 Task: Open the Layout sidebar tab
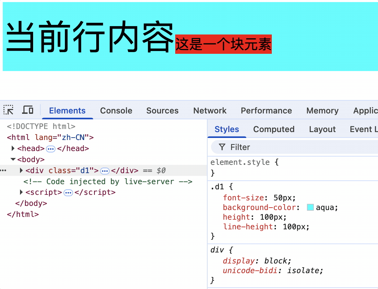click(x=322, y=129)
